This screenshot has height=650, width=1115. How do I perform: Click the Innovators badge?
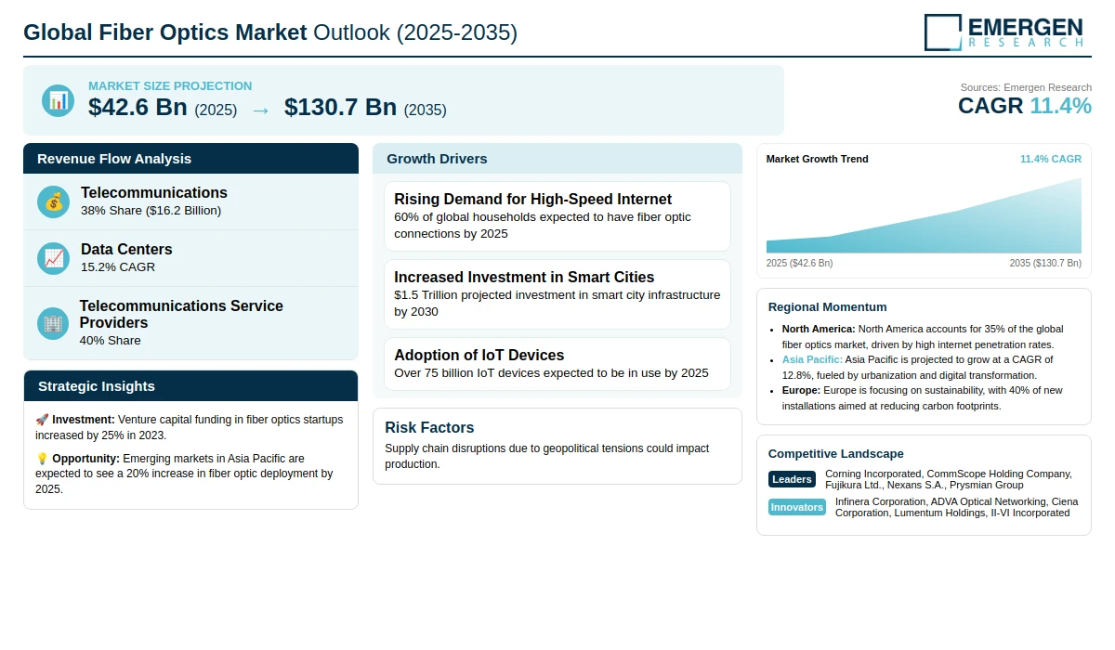tap(796, 507)
